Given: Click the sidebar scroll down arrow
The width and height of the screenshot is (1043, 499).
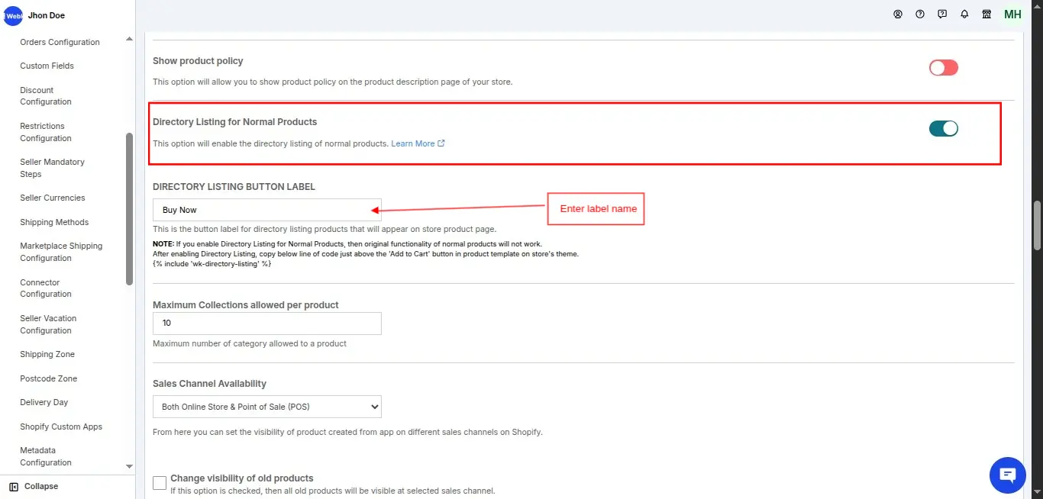Looking at the screenshot, I should coord(129,466).
